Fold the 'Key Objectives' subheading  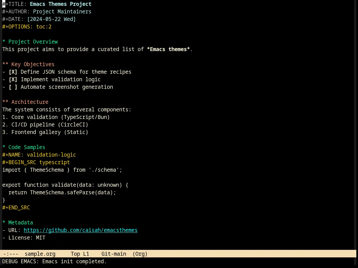tap(29, 64)
